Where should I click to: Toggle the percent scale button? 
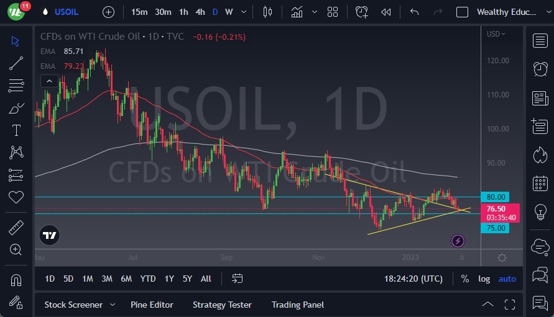pos(465,279)
